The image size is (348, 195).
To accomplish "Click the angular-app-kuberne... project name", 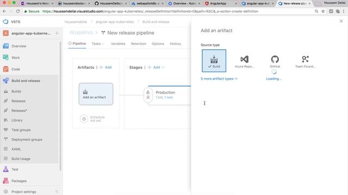I will pyautogui.click(x=31, y=33).
